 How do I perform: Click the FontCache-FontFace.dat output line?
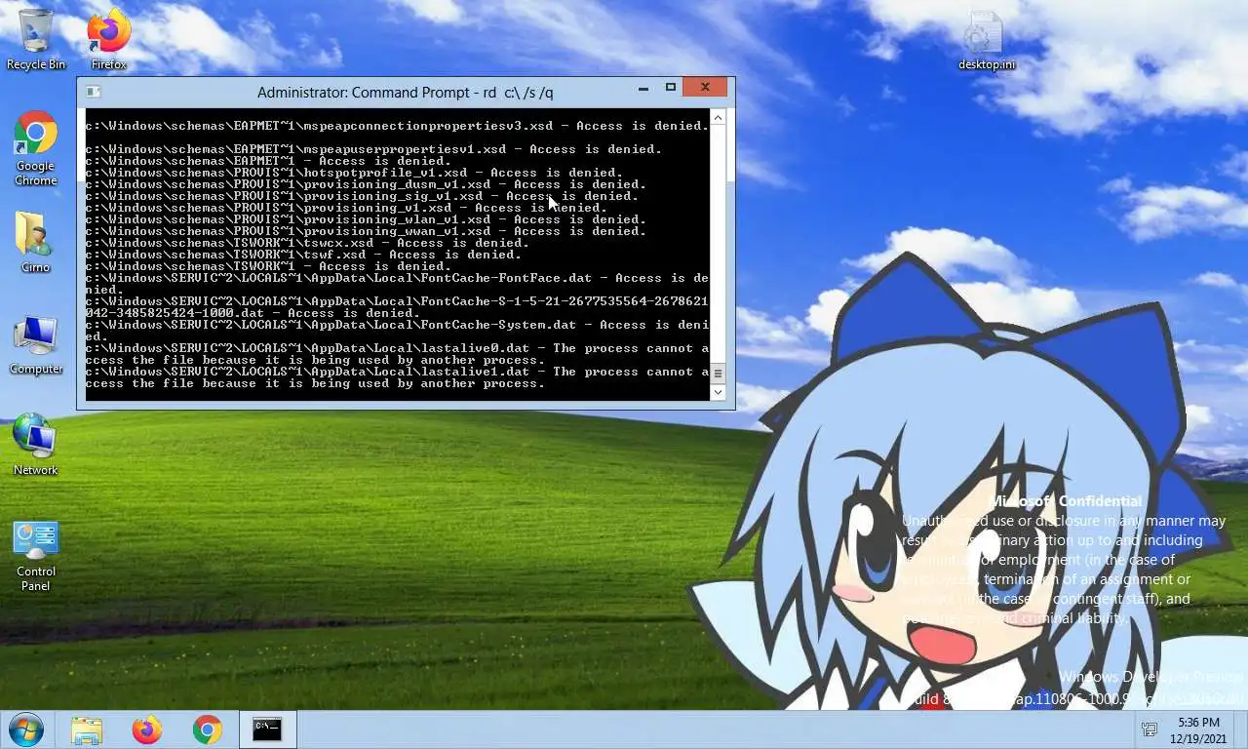point(397,284)
